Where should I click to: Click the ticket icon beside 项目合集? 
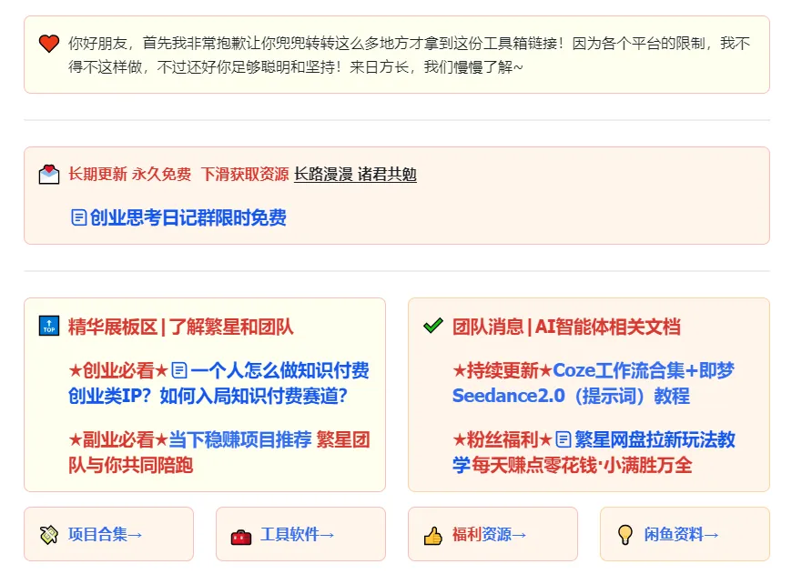[x=49, y=535]
